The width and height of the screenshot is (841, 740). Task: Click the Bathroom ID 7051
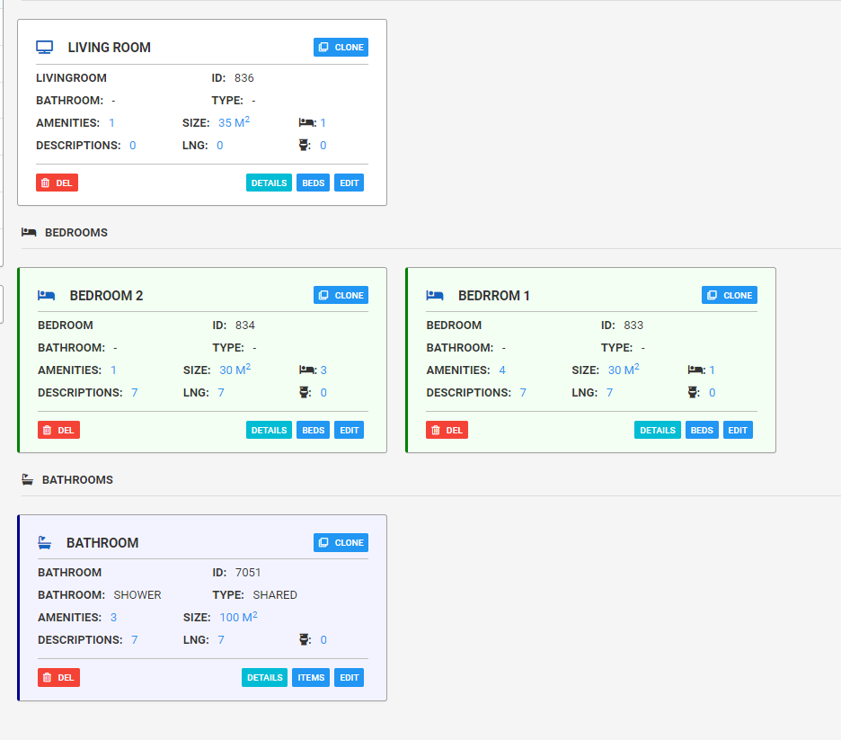coord(248,573)
